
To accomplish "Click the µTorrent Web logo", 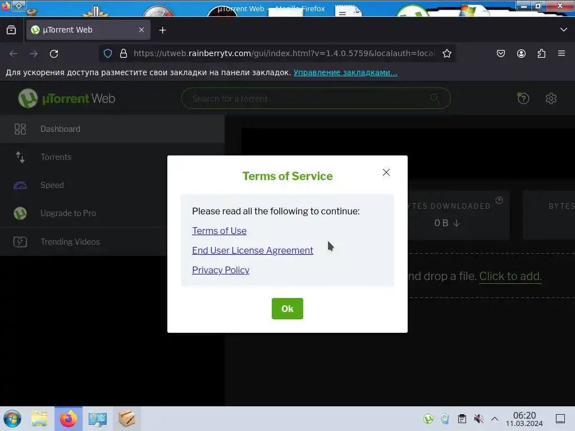I will point(67,98).
